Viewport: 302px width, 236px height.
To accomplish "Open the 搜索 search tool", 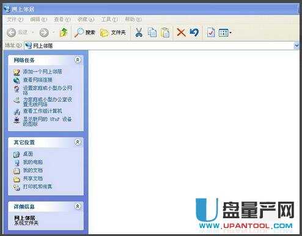I will pos(84,32).
